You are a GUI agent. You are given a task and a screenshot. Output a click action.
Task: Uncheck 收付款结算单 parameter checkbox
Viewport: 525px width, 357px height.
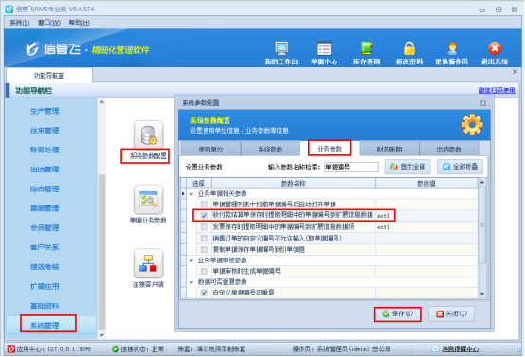point(204,216)
